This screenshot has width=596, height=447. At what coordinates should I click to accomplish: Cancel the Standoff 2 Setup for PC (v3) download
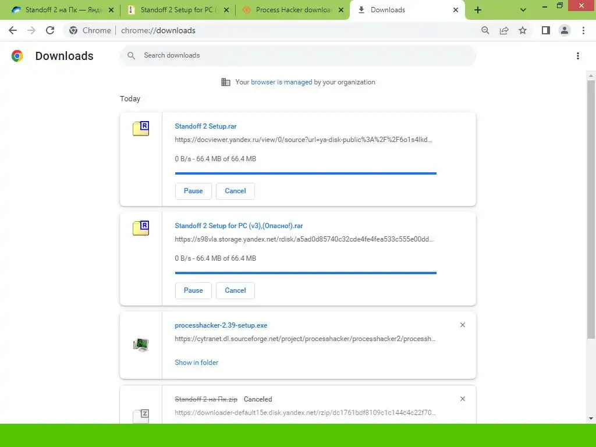pyautogui.click(x=235, y=290)
